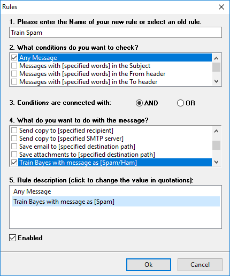230x276 pixels.
Task: Uncheck the Any Message condition checkbox
Action: pos(14,58)
